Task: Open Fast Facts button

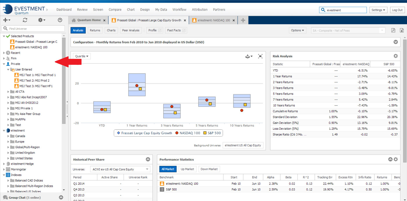Action: (176, 30)
